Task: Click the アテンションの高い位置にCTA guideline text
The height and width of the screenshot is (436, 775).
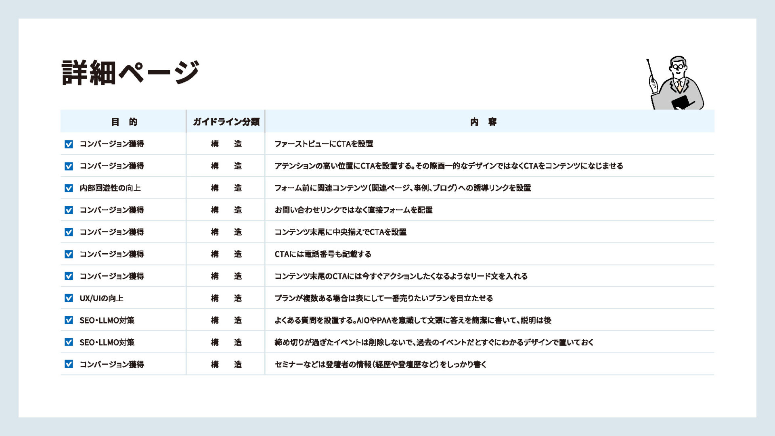Action: pos(448,166)
